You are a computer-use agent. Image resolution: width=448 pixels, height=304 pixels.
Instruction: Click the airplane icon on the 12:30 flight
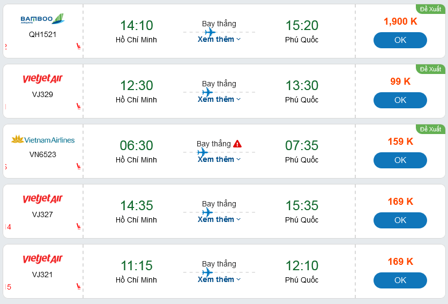click(207, 92)
